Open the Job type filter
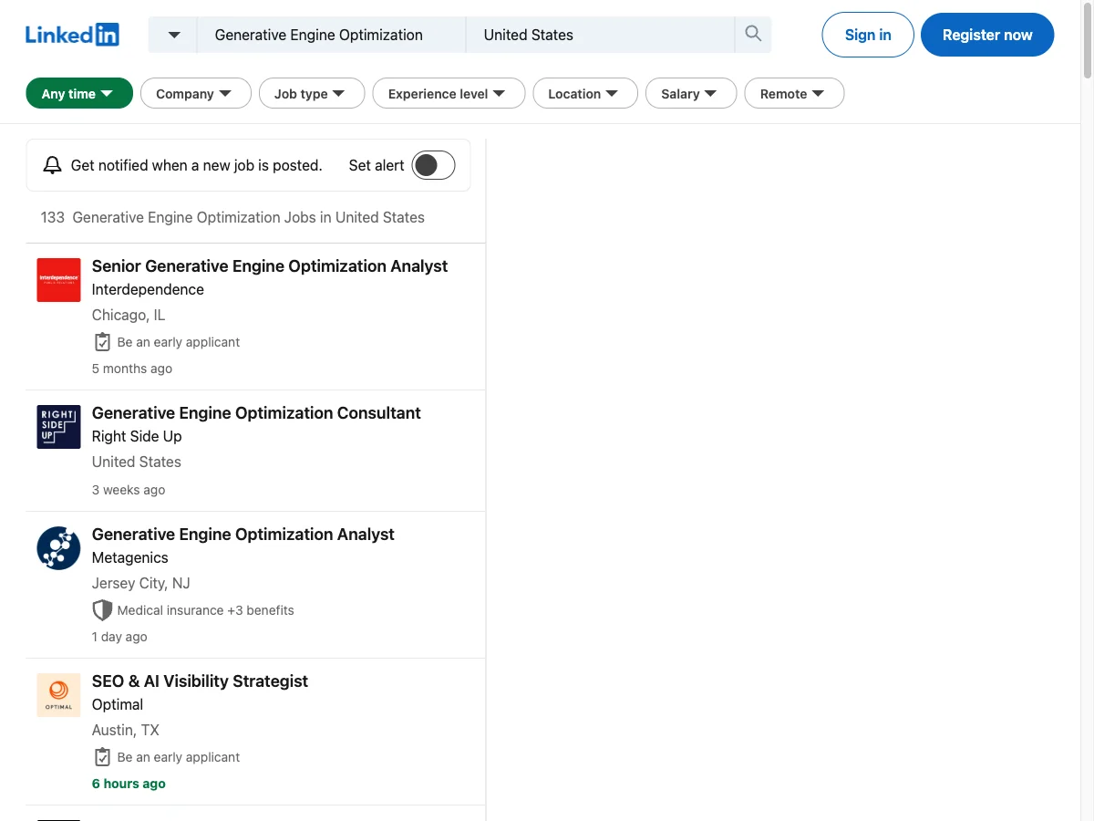Viewport: 1094px width, 821px height. [312, 93]
